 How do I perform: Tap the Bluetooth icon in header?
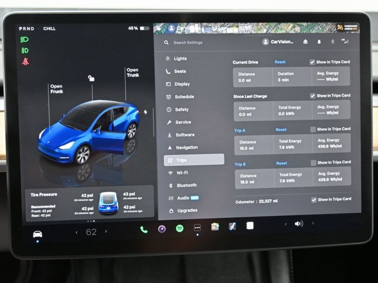pyautogui.click(x=332, y=42)
